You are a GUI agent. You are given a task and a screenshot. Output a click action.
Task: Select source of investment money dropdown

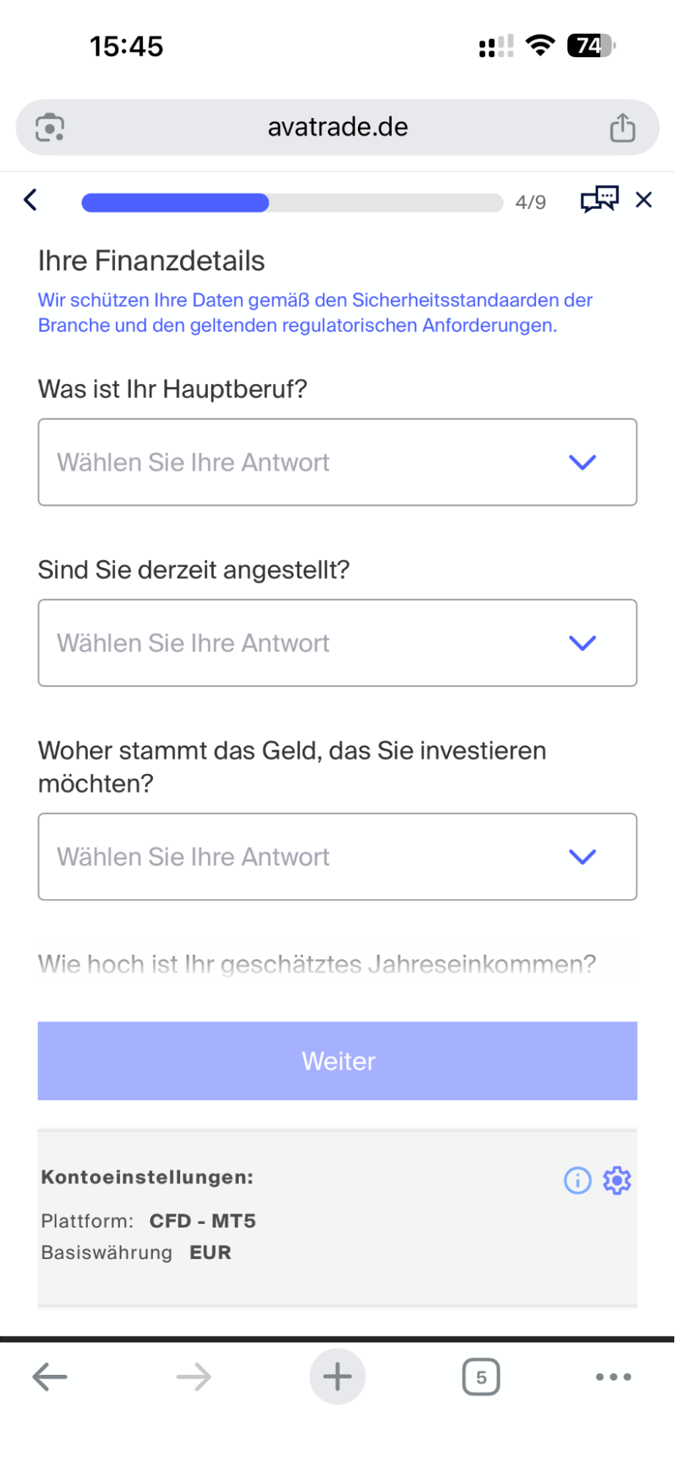coord(337,857)
